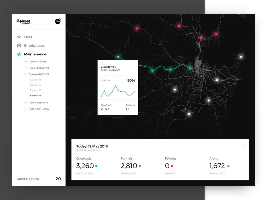Open the user profile avatar

pos(57,21)
